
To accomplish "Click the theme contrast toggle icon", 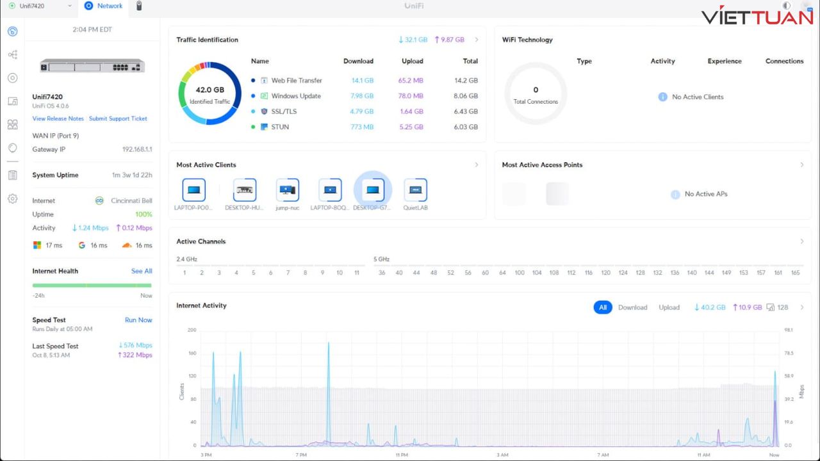I will 787,6.
